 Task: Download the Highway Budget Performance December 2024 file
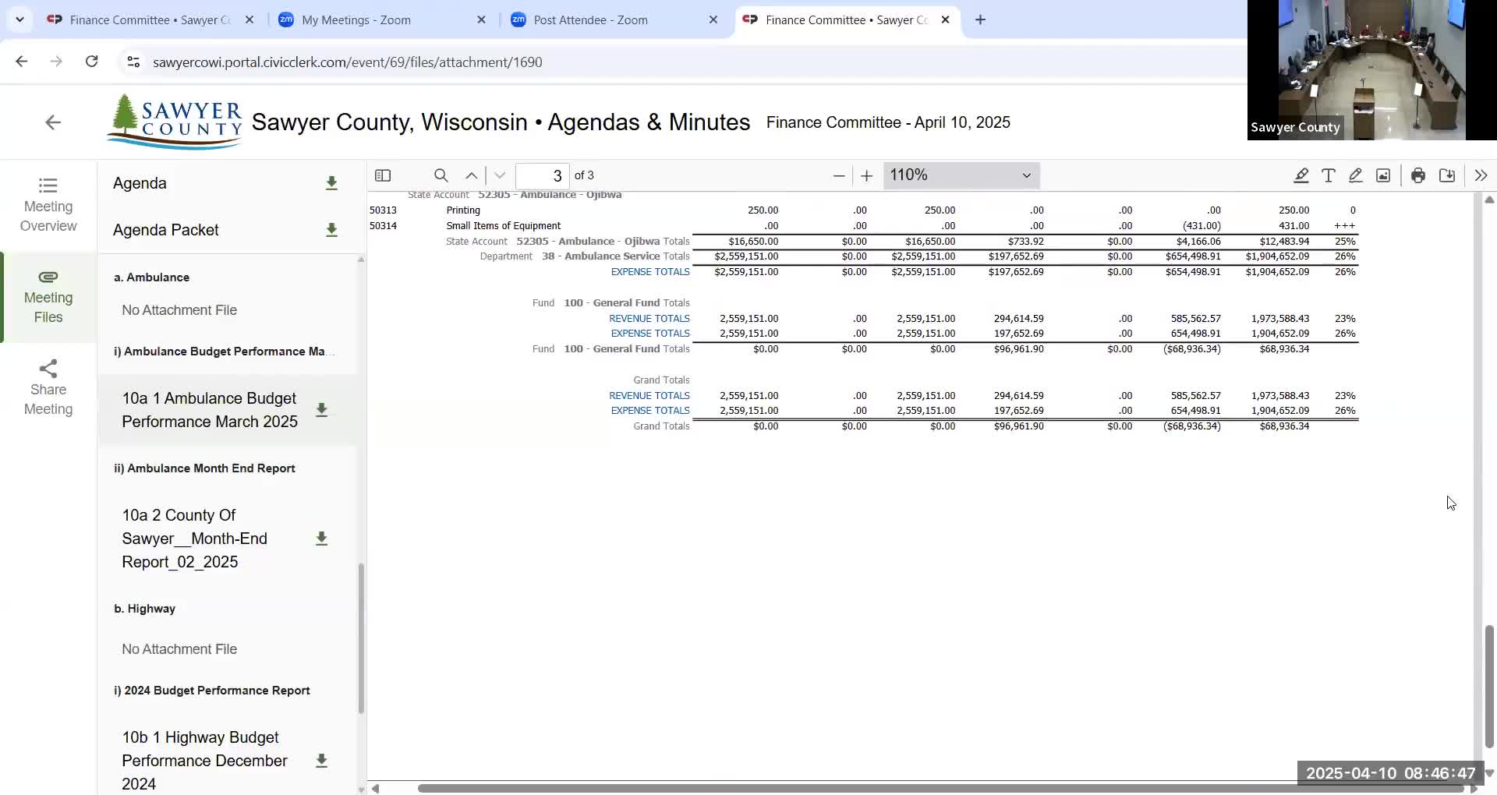click(321, 761)
